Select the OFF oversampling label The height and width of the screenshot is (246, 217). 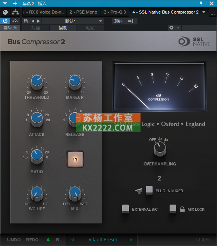[x=153, y=139]
